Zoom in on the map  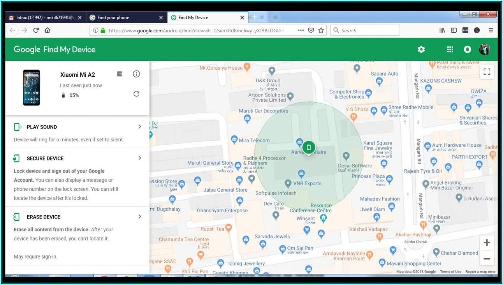coord(487,243)
